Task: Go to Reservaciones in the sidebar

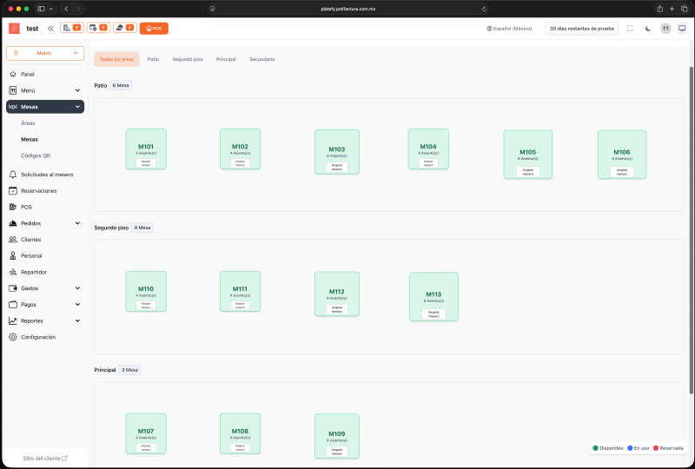Action: (38, 190)
